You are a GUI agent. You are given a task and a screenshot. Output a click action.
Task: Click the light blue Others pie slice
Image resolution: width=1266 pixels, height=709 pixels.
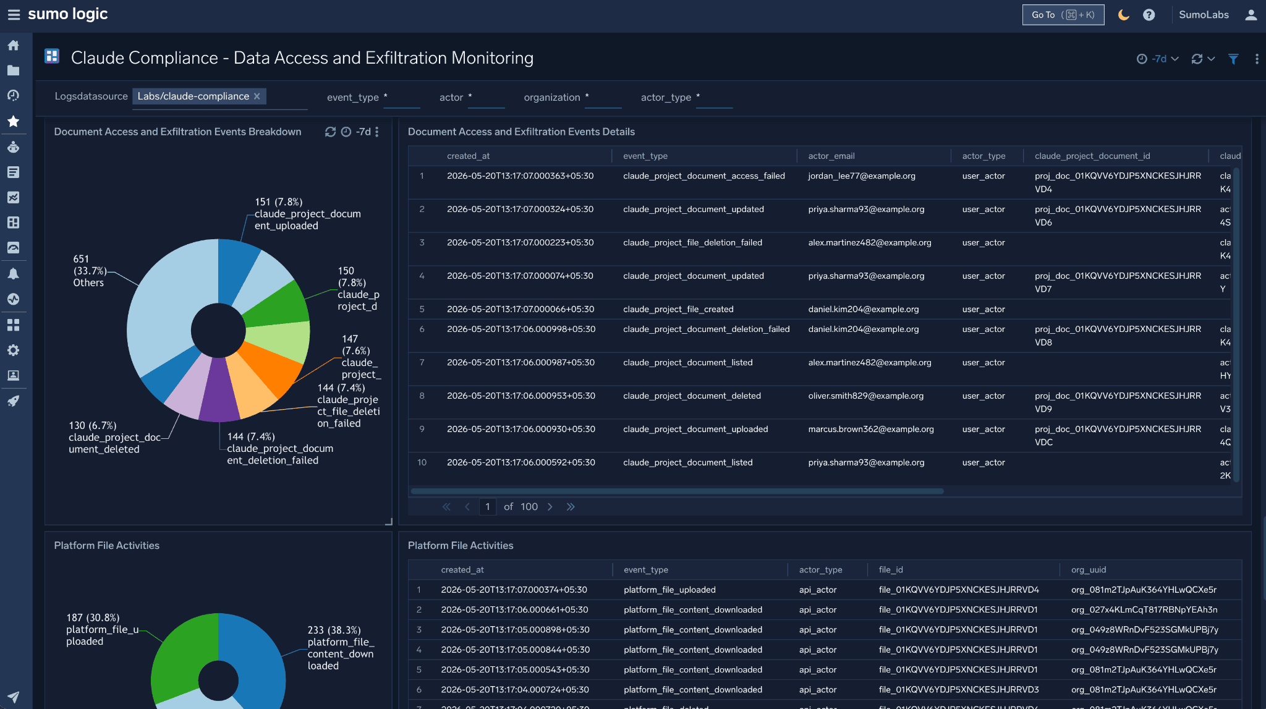coord(167,303)
